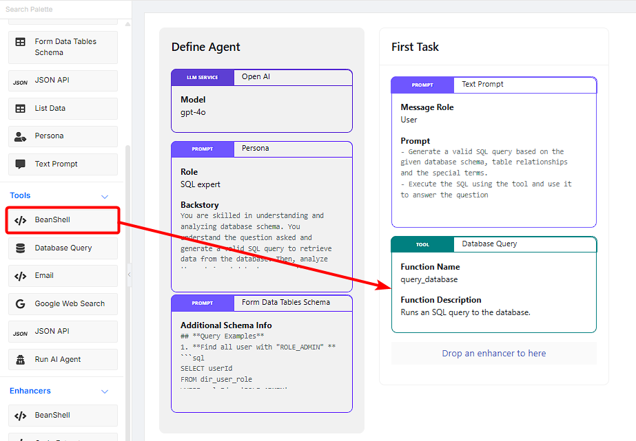Click the Additional Schema Info label
The image size is (636, 441).
[x=226, y=325]
